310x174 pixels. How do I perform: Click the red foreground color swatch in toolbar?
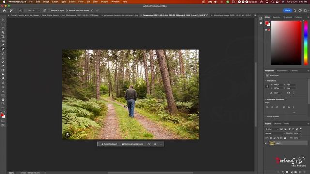[2, 115]
